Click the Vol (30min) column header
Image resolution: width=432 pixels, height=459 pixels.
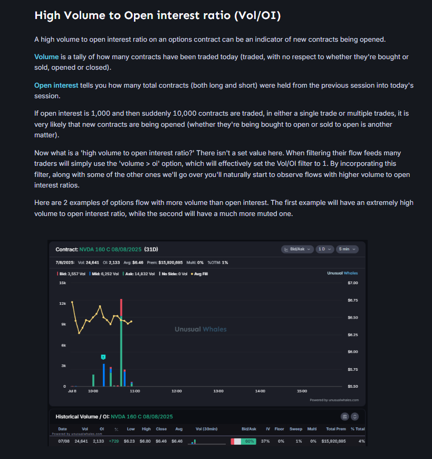[x=206, y=429]
